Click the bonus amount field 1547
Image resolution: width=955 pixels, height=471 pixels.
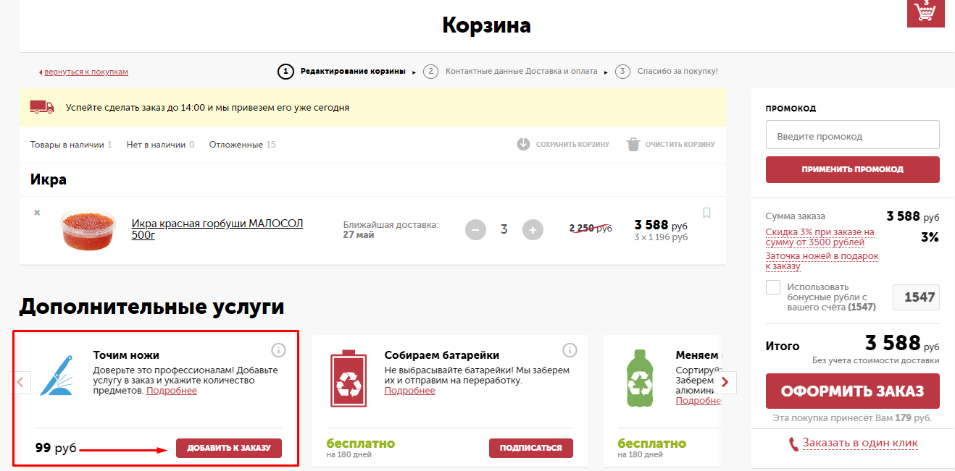tap(917, 297)
